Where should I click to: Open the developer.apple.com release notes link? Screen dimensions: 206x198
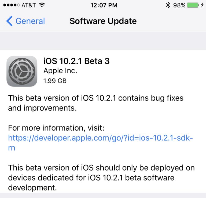(100, 138)
